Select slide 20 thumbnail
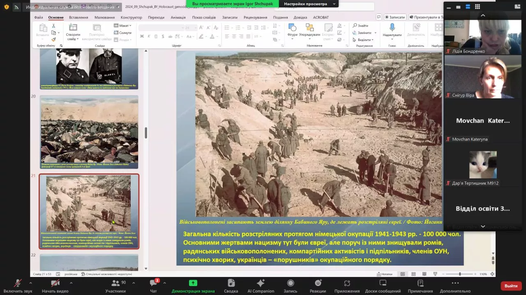 point(89,132)
